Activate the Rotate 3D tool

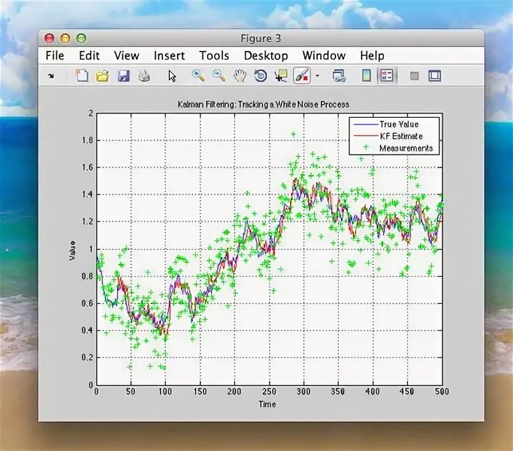(260, 76)
